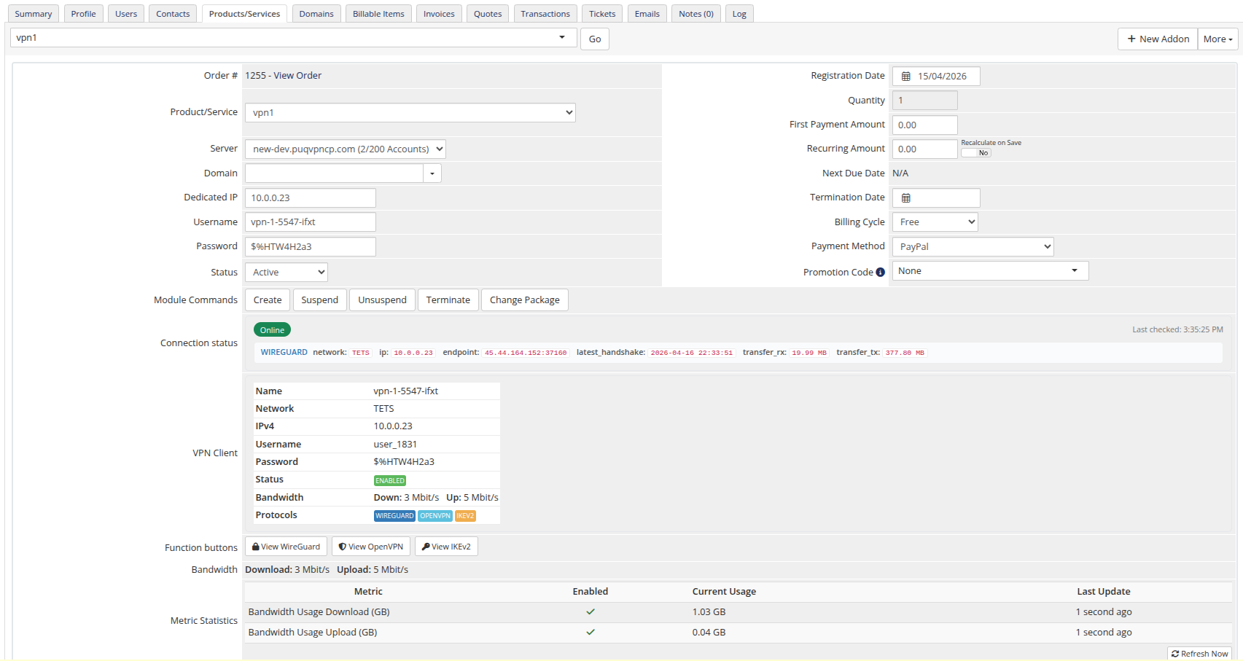The height and width of the screenshot is (661, 1243).
Task: Click Enabled checkmark for Bandwidth Usage Upload
Action: [591, 633]
